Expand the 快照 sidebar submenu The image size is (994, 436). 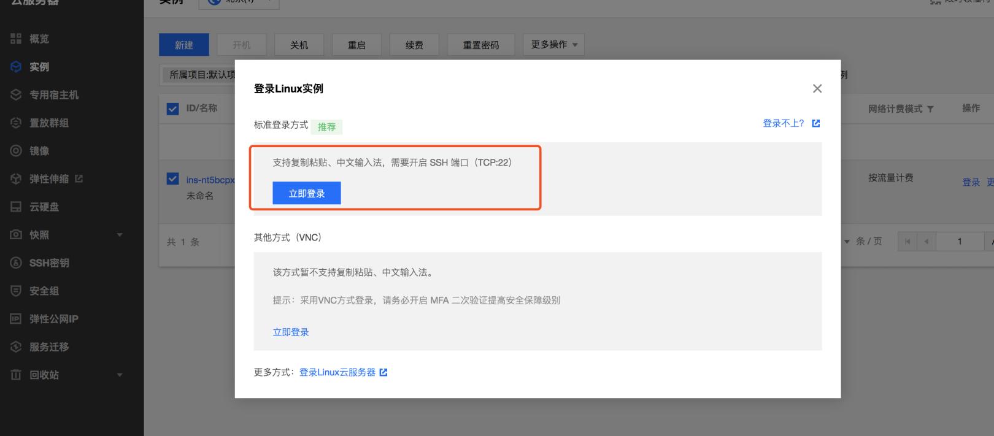pyautogui.click(x=120, y=235)
